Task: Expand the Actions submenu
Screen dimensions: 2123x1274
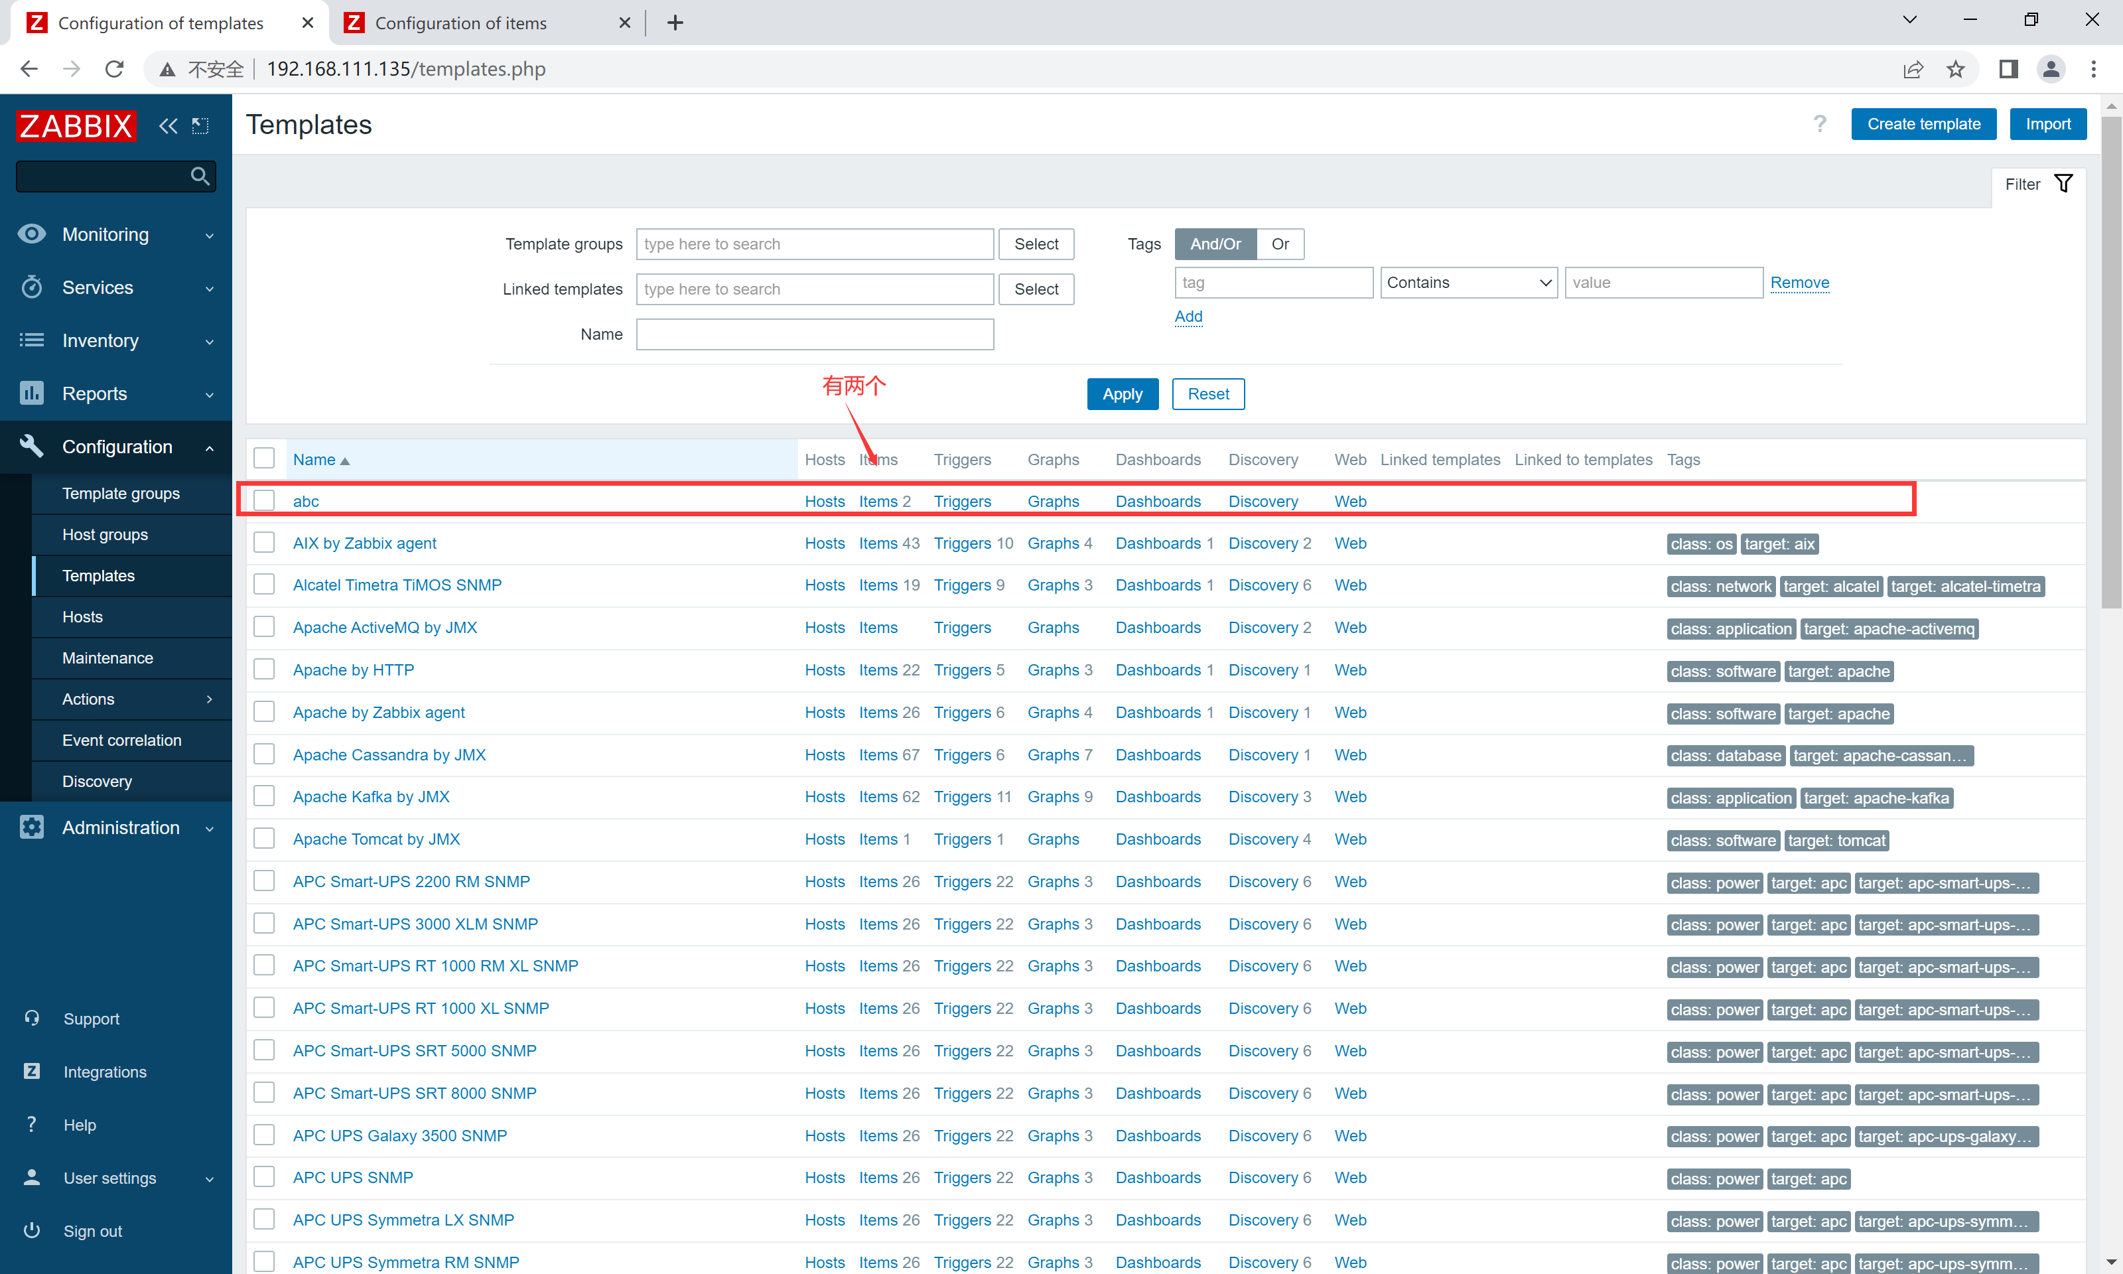Action: [210, 699]
